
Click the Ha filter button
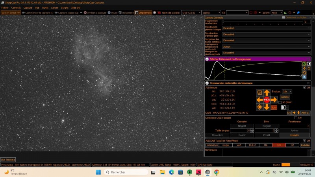point(265,145)
